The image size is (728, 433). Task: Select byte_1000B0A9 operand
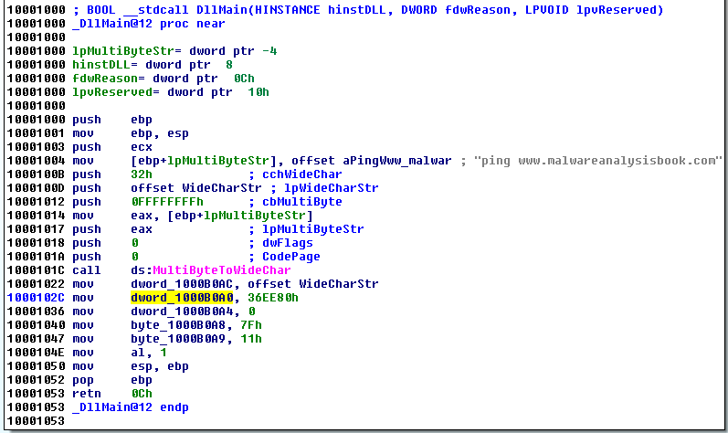click(x=179, y=338)
